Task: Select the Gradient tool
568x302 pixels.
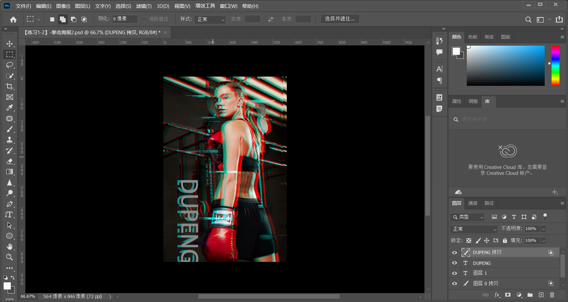Action: pos(10,172)
